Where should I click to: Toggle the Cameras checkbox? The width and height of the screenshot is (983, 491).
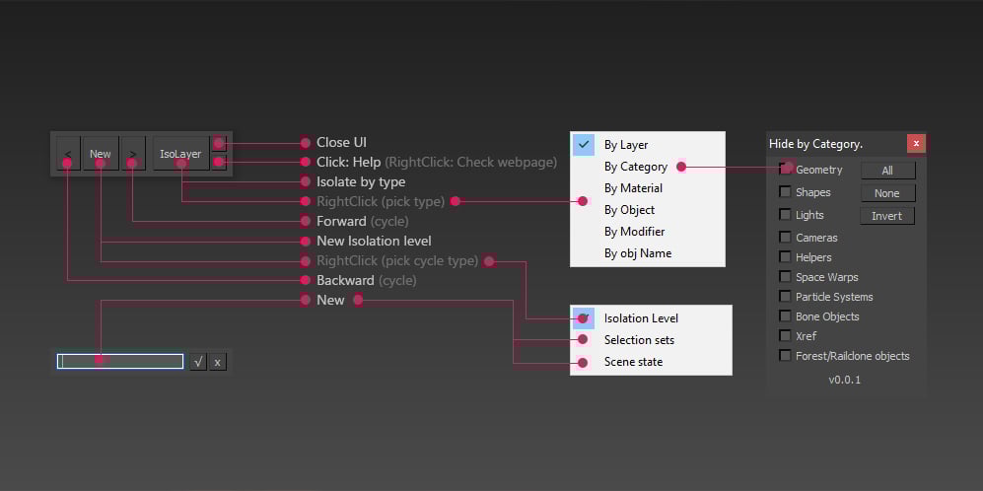point(785,237)
